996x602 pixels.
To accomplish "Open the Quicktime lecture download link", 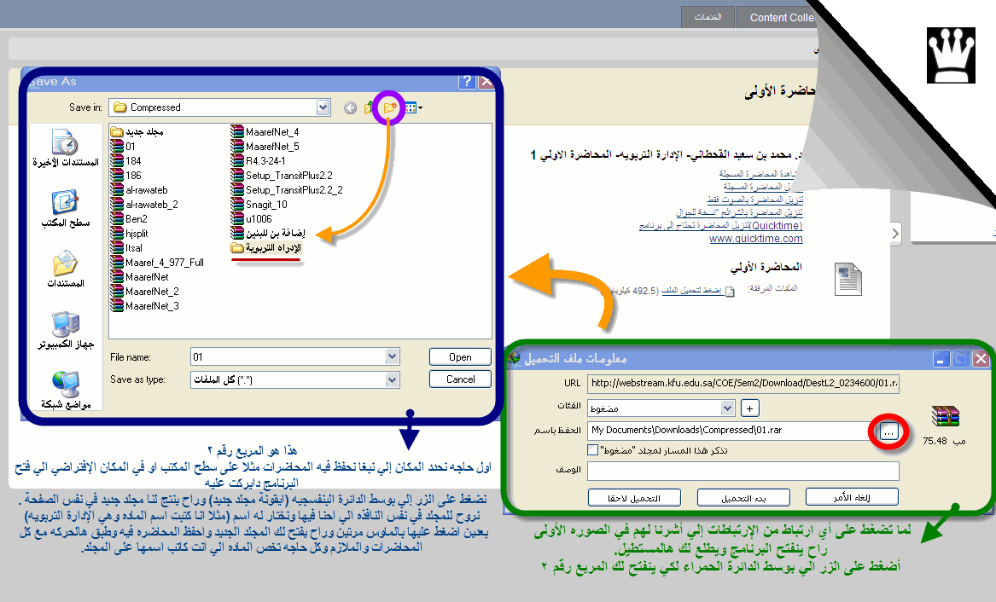I will tap(721, 226).
